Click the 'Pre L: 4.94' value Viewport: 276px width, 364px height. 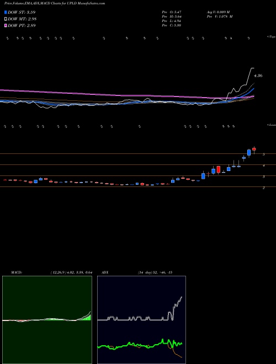pos(172,21)
